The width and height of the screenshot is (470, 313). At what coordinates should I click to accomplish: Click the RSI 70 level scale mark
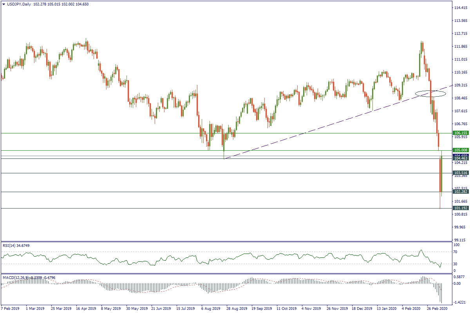coord(455,252)
